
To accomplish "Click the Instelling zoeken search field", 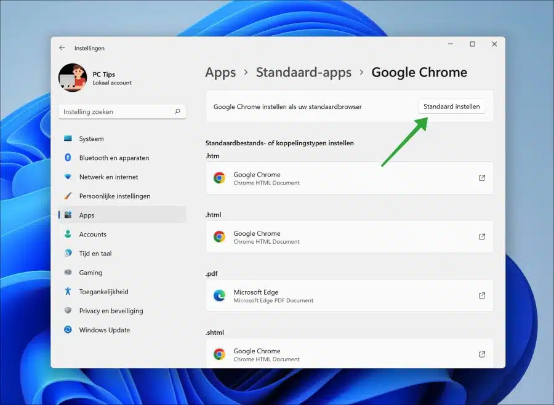I will pos(122,111).
